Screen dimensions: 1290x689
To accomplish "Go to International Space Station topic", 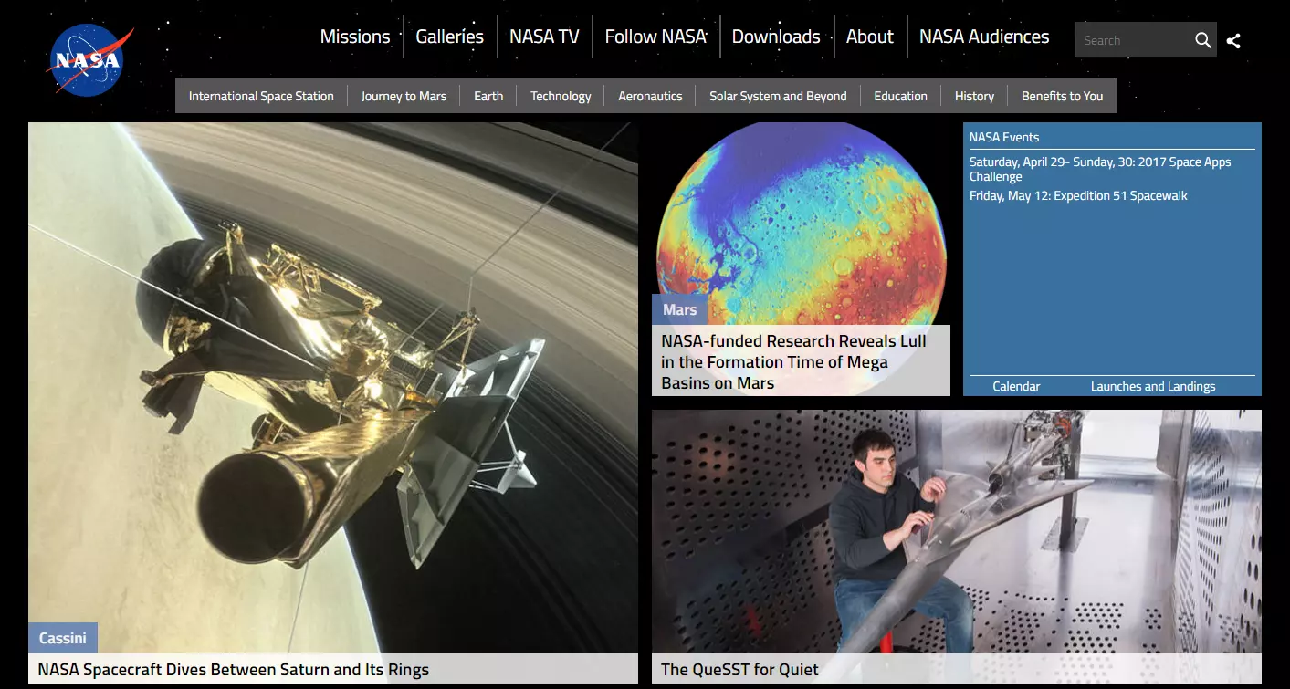I will 261,96.
